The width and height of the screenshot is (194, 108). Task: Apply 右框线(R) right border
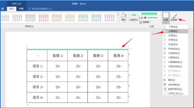175,40
